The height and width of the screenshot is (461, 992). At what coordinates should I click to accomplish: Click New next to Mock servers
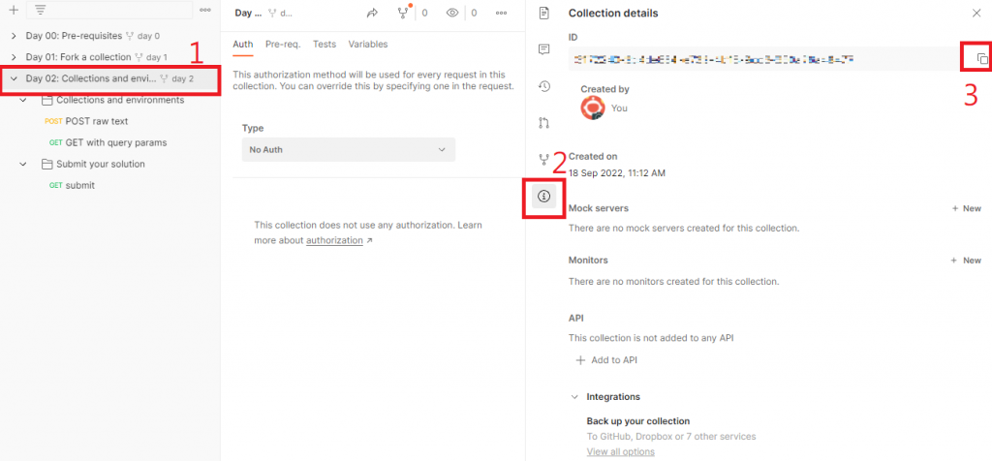(967, 208)
